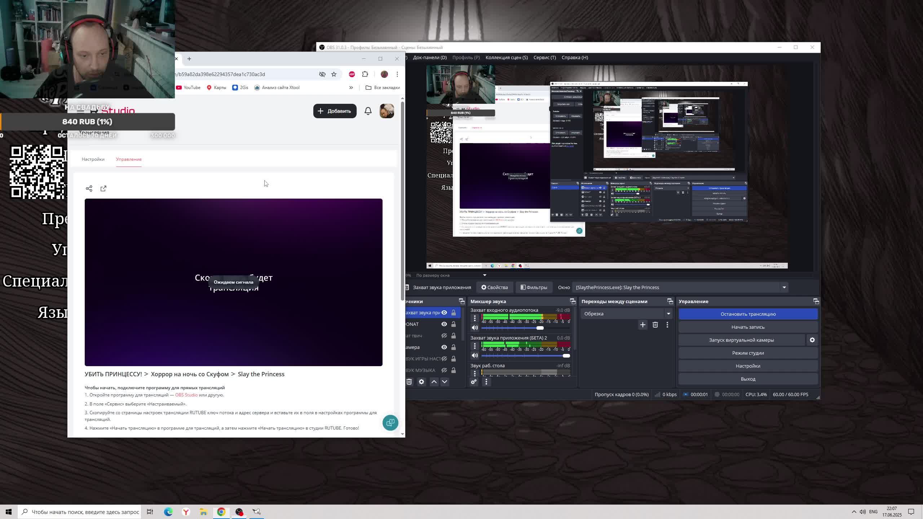Click the RUTUBE page vertical scrollbar
This screenshot has width=923, height=519.
coord(402,201)
